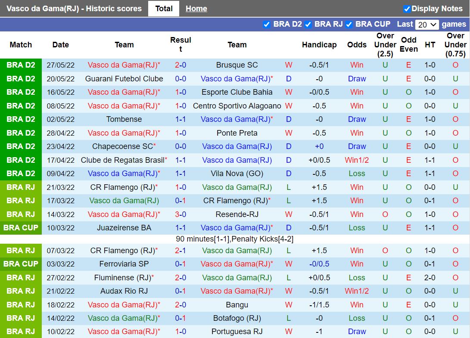Click Vasco da Gama(RJ) in the top row

coord(124,65)
